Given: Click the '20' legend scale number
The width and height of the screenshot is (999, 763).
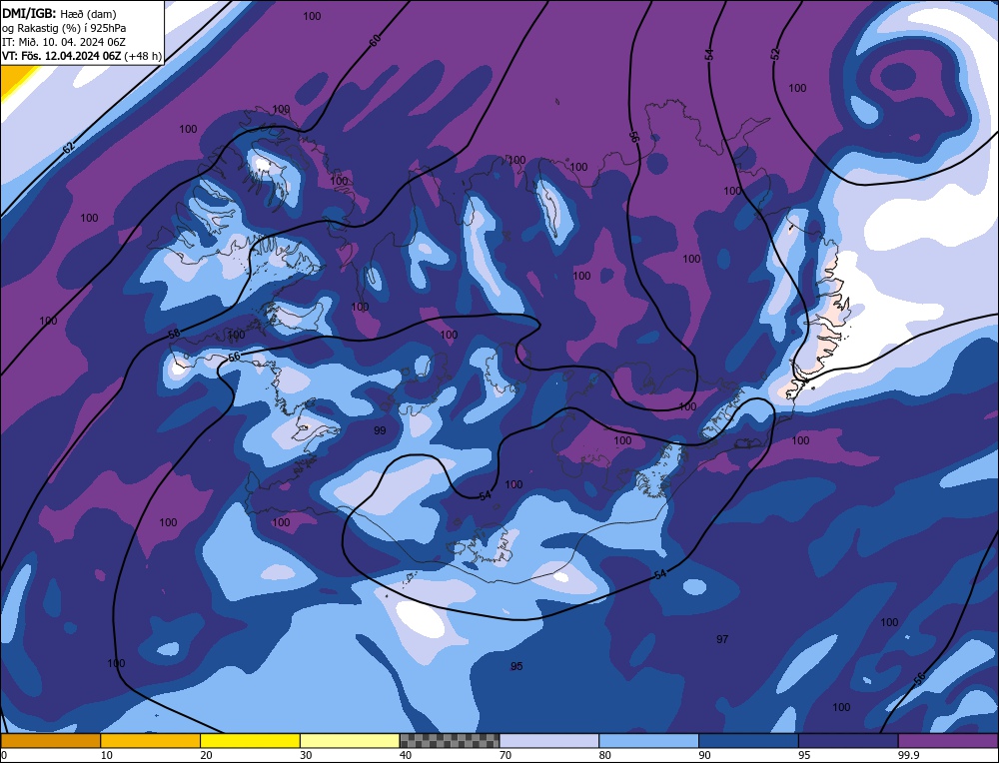Looking at the screenshot, I should pos(207,755).
